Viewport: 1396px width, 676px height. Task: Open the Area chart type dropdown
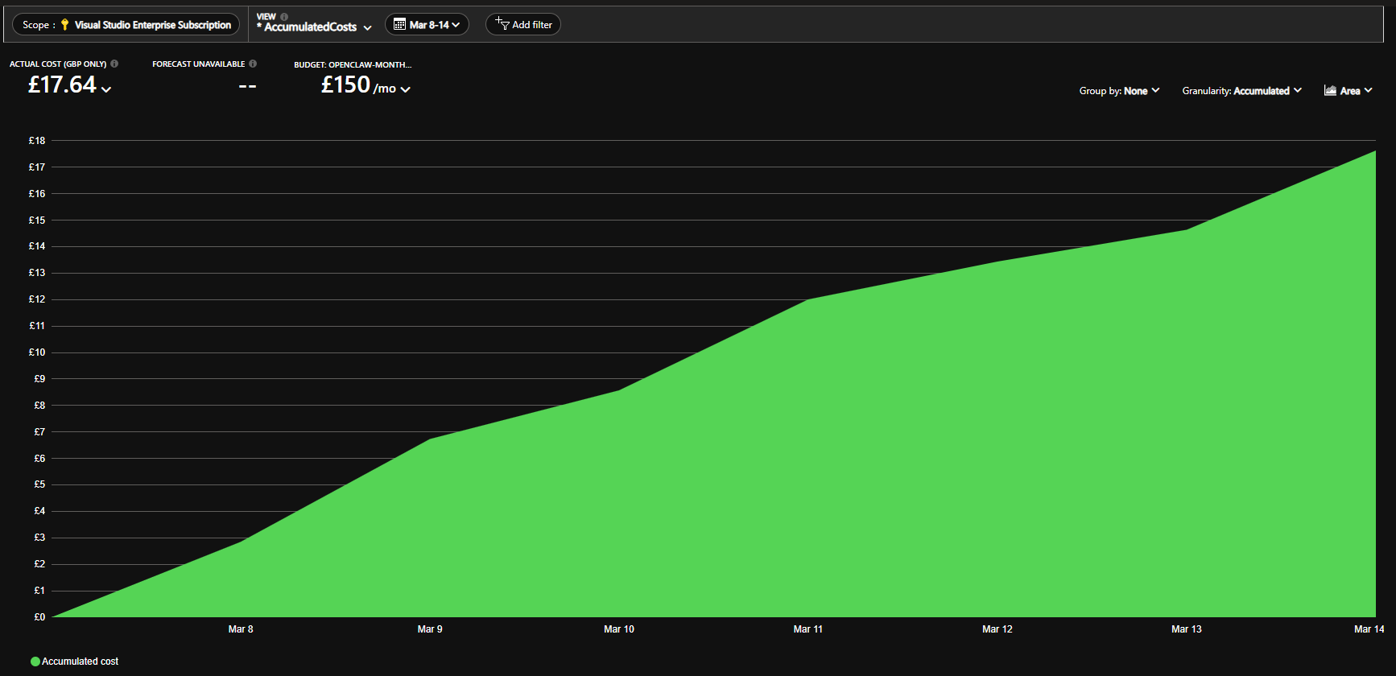tap(1349, 91)
